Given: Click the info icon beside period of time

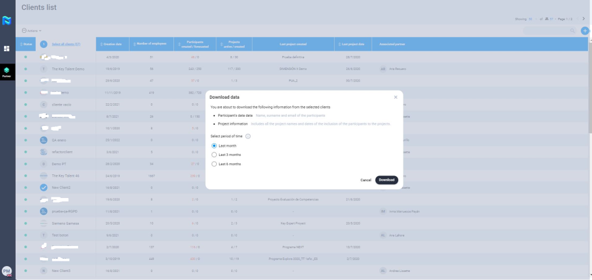Looking at the screenshot, I should tap(248, 136).
